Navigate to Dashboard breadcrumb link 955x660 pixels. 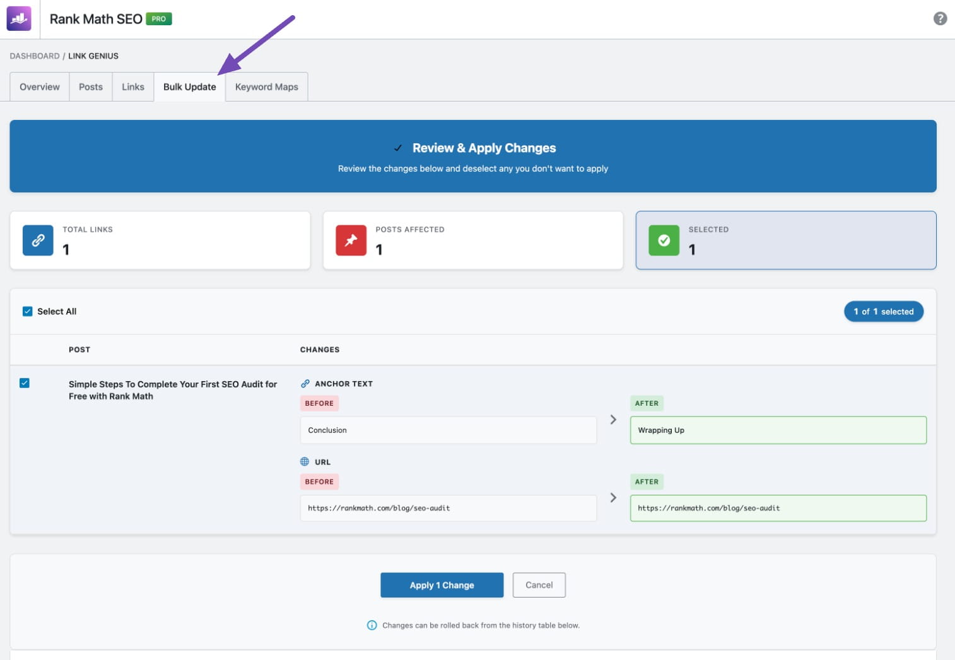click(35, 56)
